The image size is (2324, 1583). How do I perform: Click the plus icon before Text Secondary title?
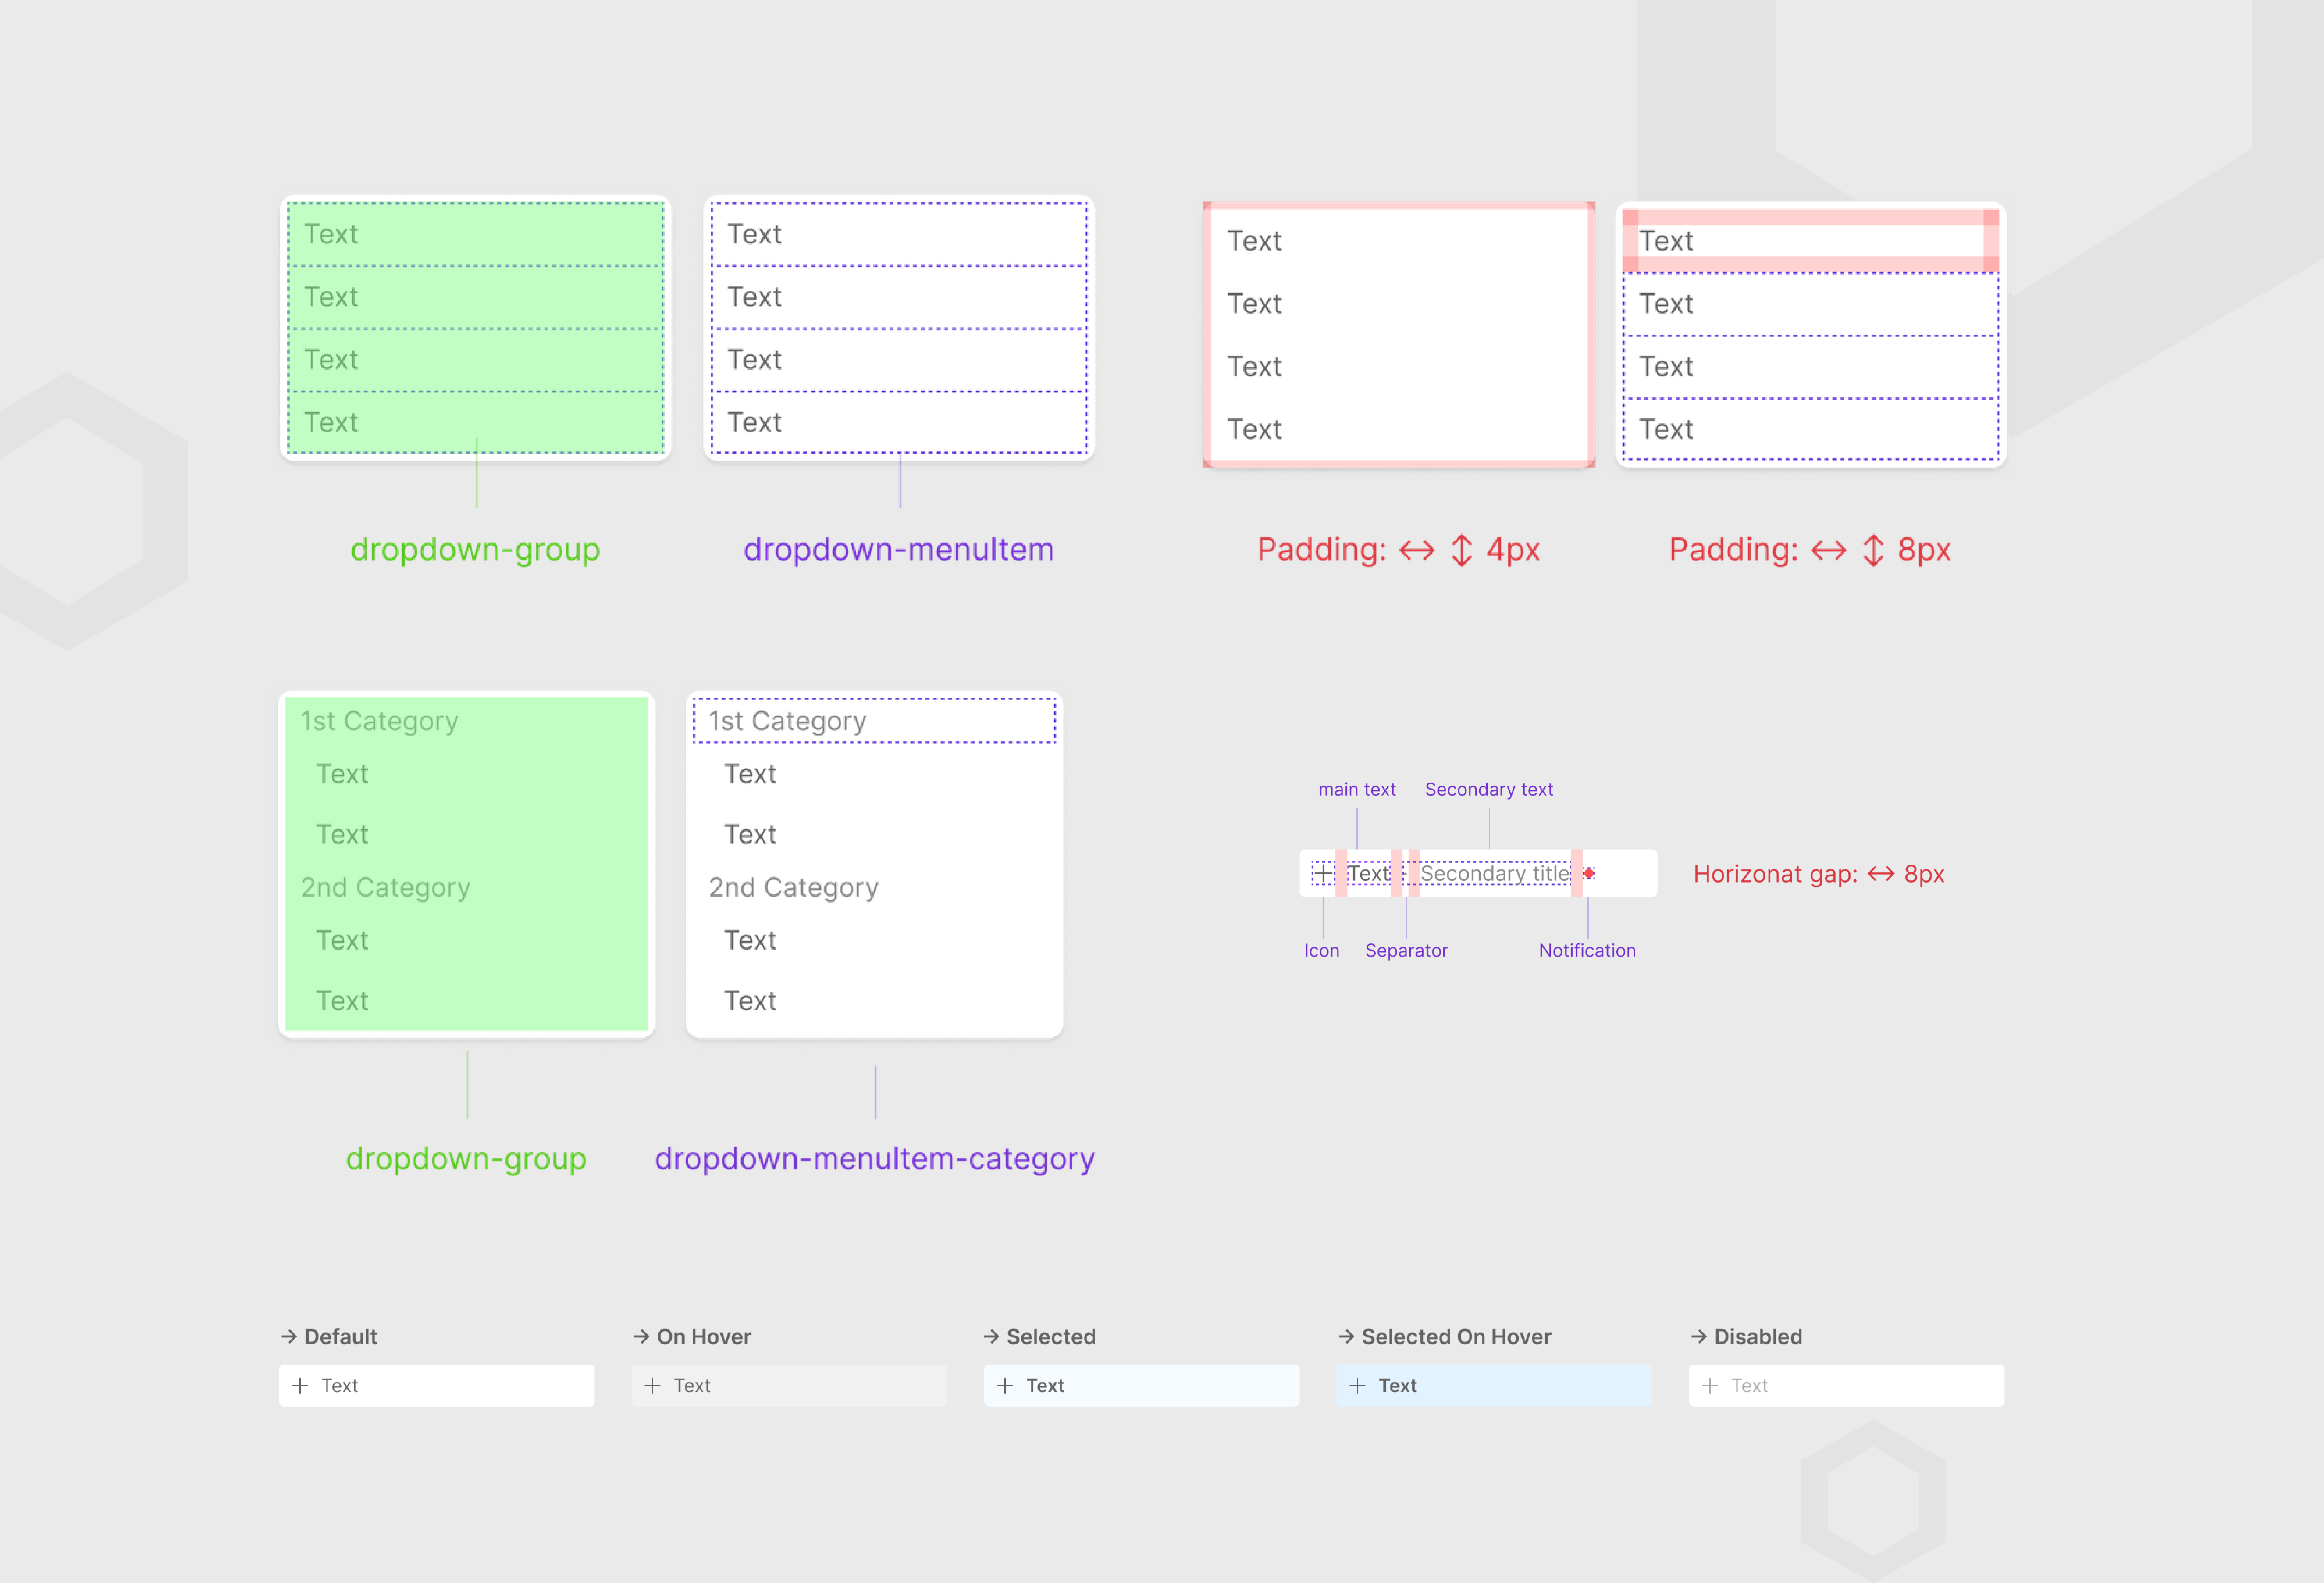pos(1323,874)
